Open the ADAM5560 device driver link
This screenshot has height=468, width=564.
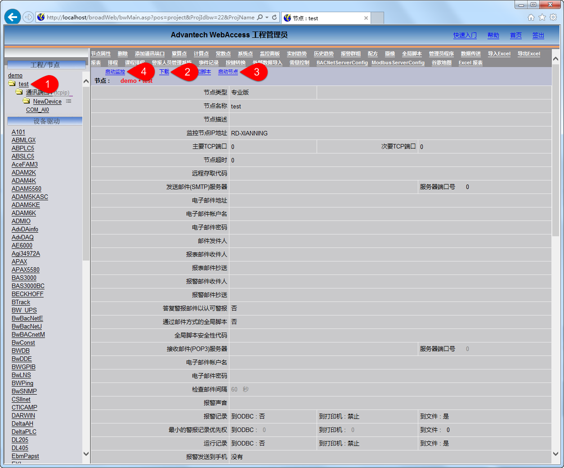pos(26,189)
